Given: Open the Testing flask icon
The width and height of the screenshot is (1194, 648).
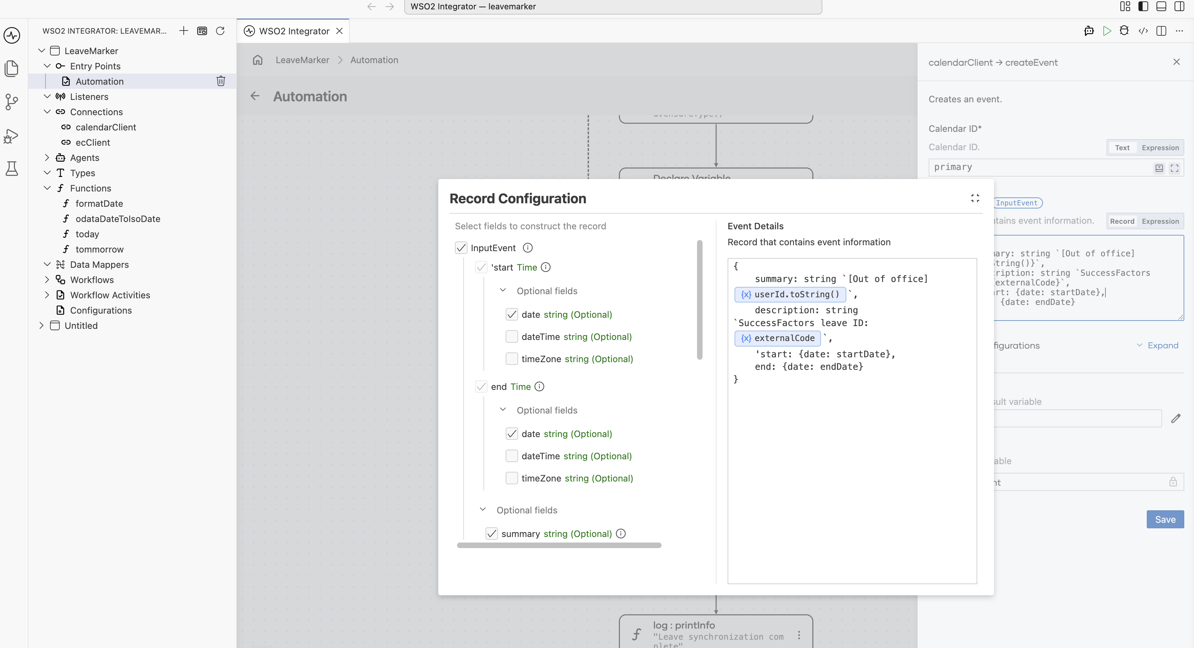Looking at the screenshot, I should coord(11,169).
